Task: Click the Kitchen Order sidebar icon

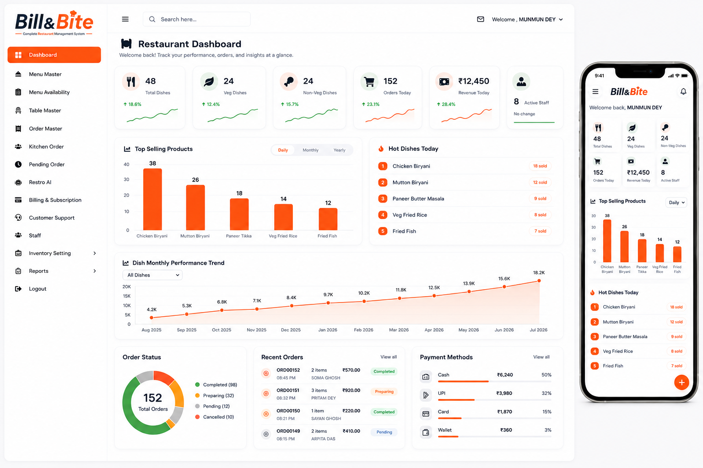Action: [x=18, y=147]
